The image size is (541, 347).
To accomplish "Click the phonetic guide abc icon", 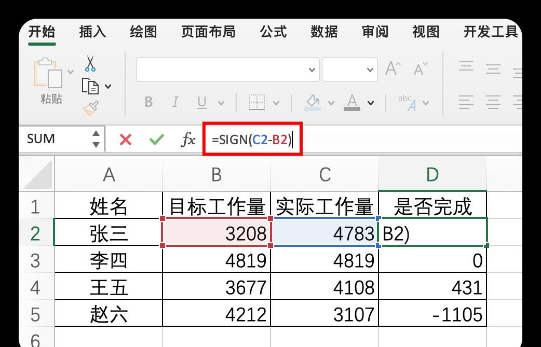I will 407,103.
